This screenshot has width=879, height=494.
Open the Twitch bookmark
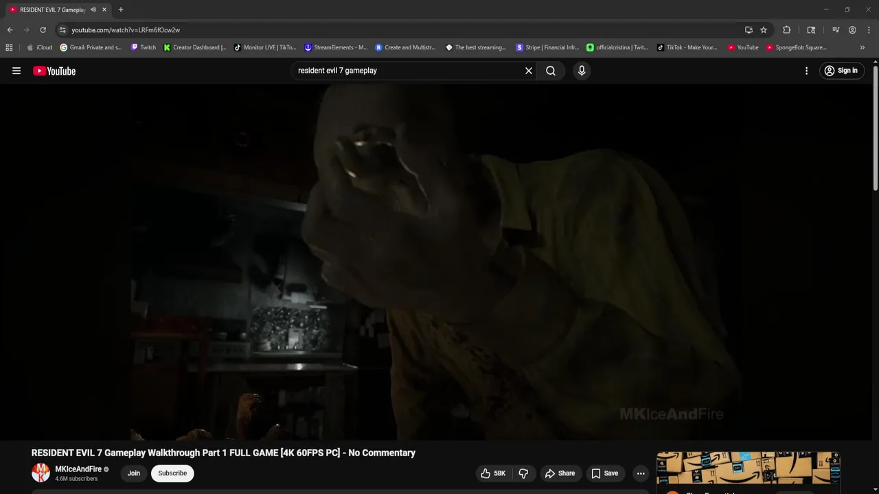pos(144,47)
